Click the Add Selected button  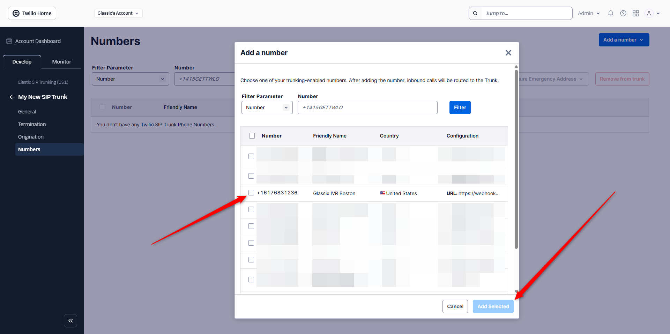[x=493, y=306]
